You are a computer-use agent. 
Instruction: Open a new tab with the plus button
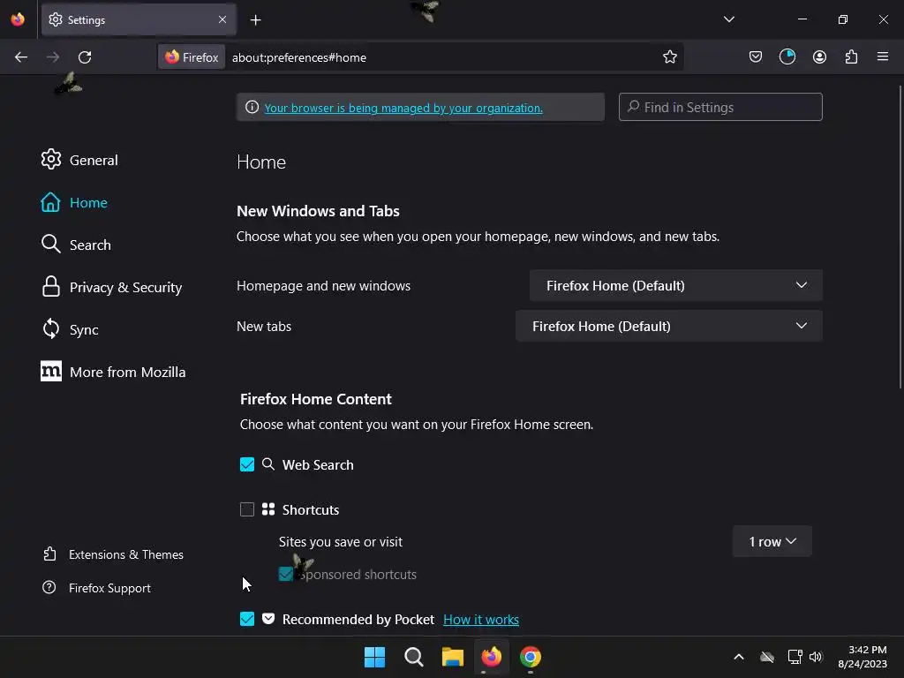(255, 20)
